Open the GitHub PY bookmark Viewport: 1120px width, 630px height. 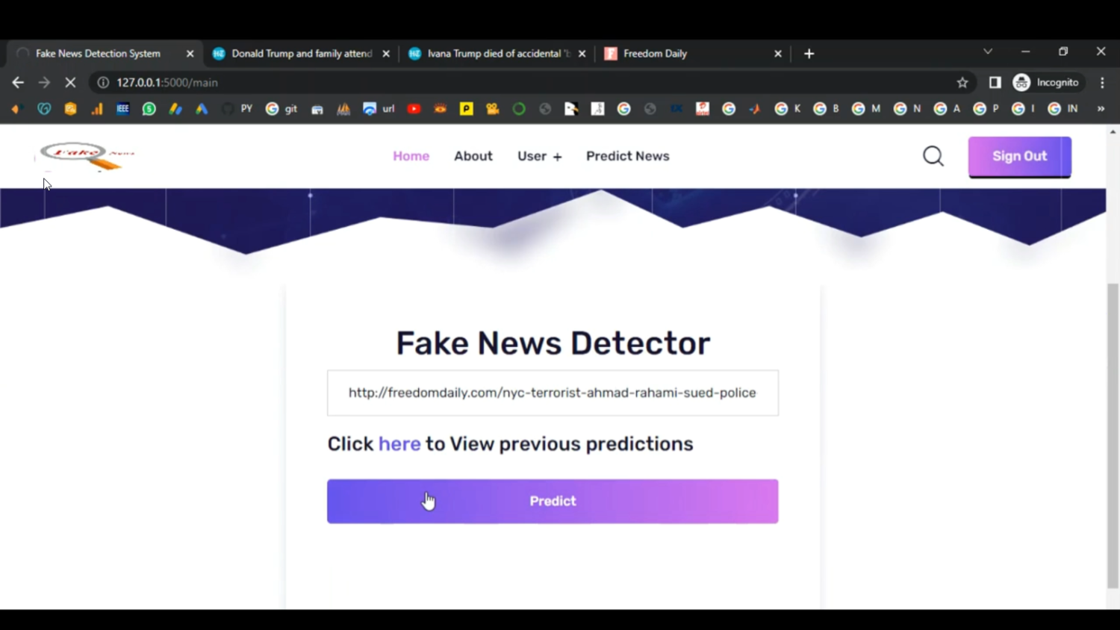[237, 109]
